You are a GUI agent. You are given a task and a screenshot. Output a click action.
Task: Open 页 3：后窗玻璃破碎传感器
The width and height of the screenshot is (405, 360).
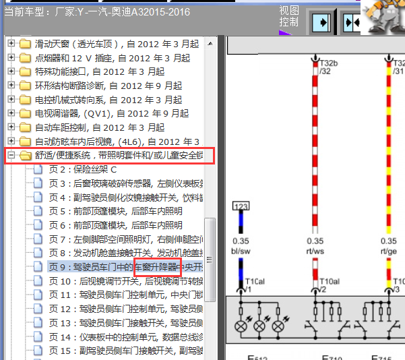[126, 183]
